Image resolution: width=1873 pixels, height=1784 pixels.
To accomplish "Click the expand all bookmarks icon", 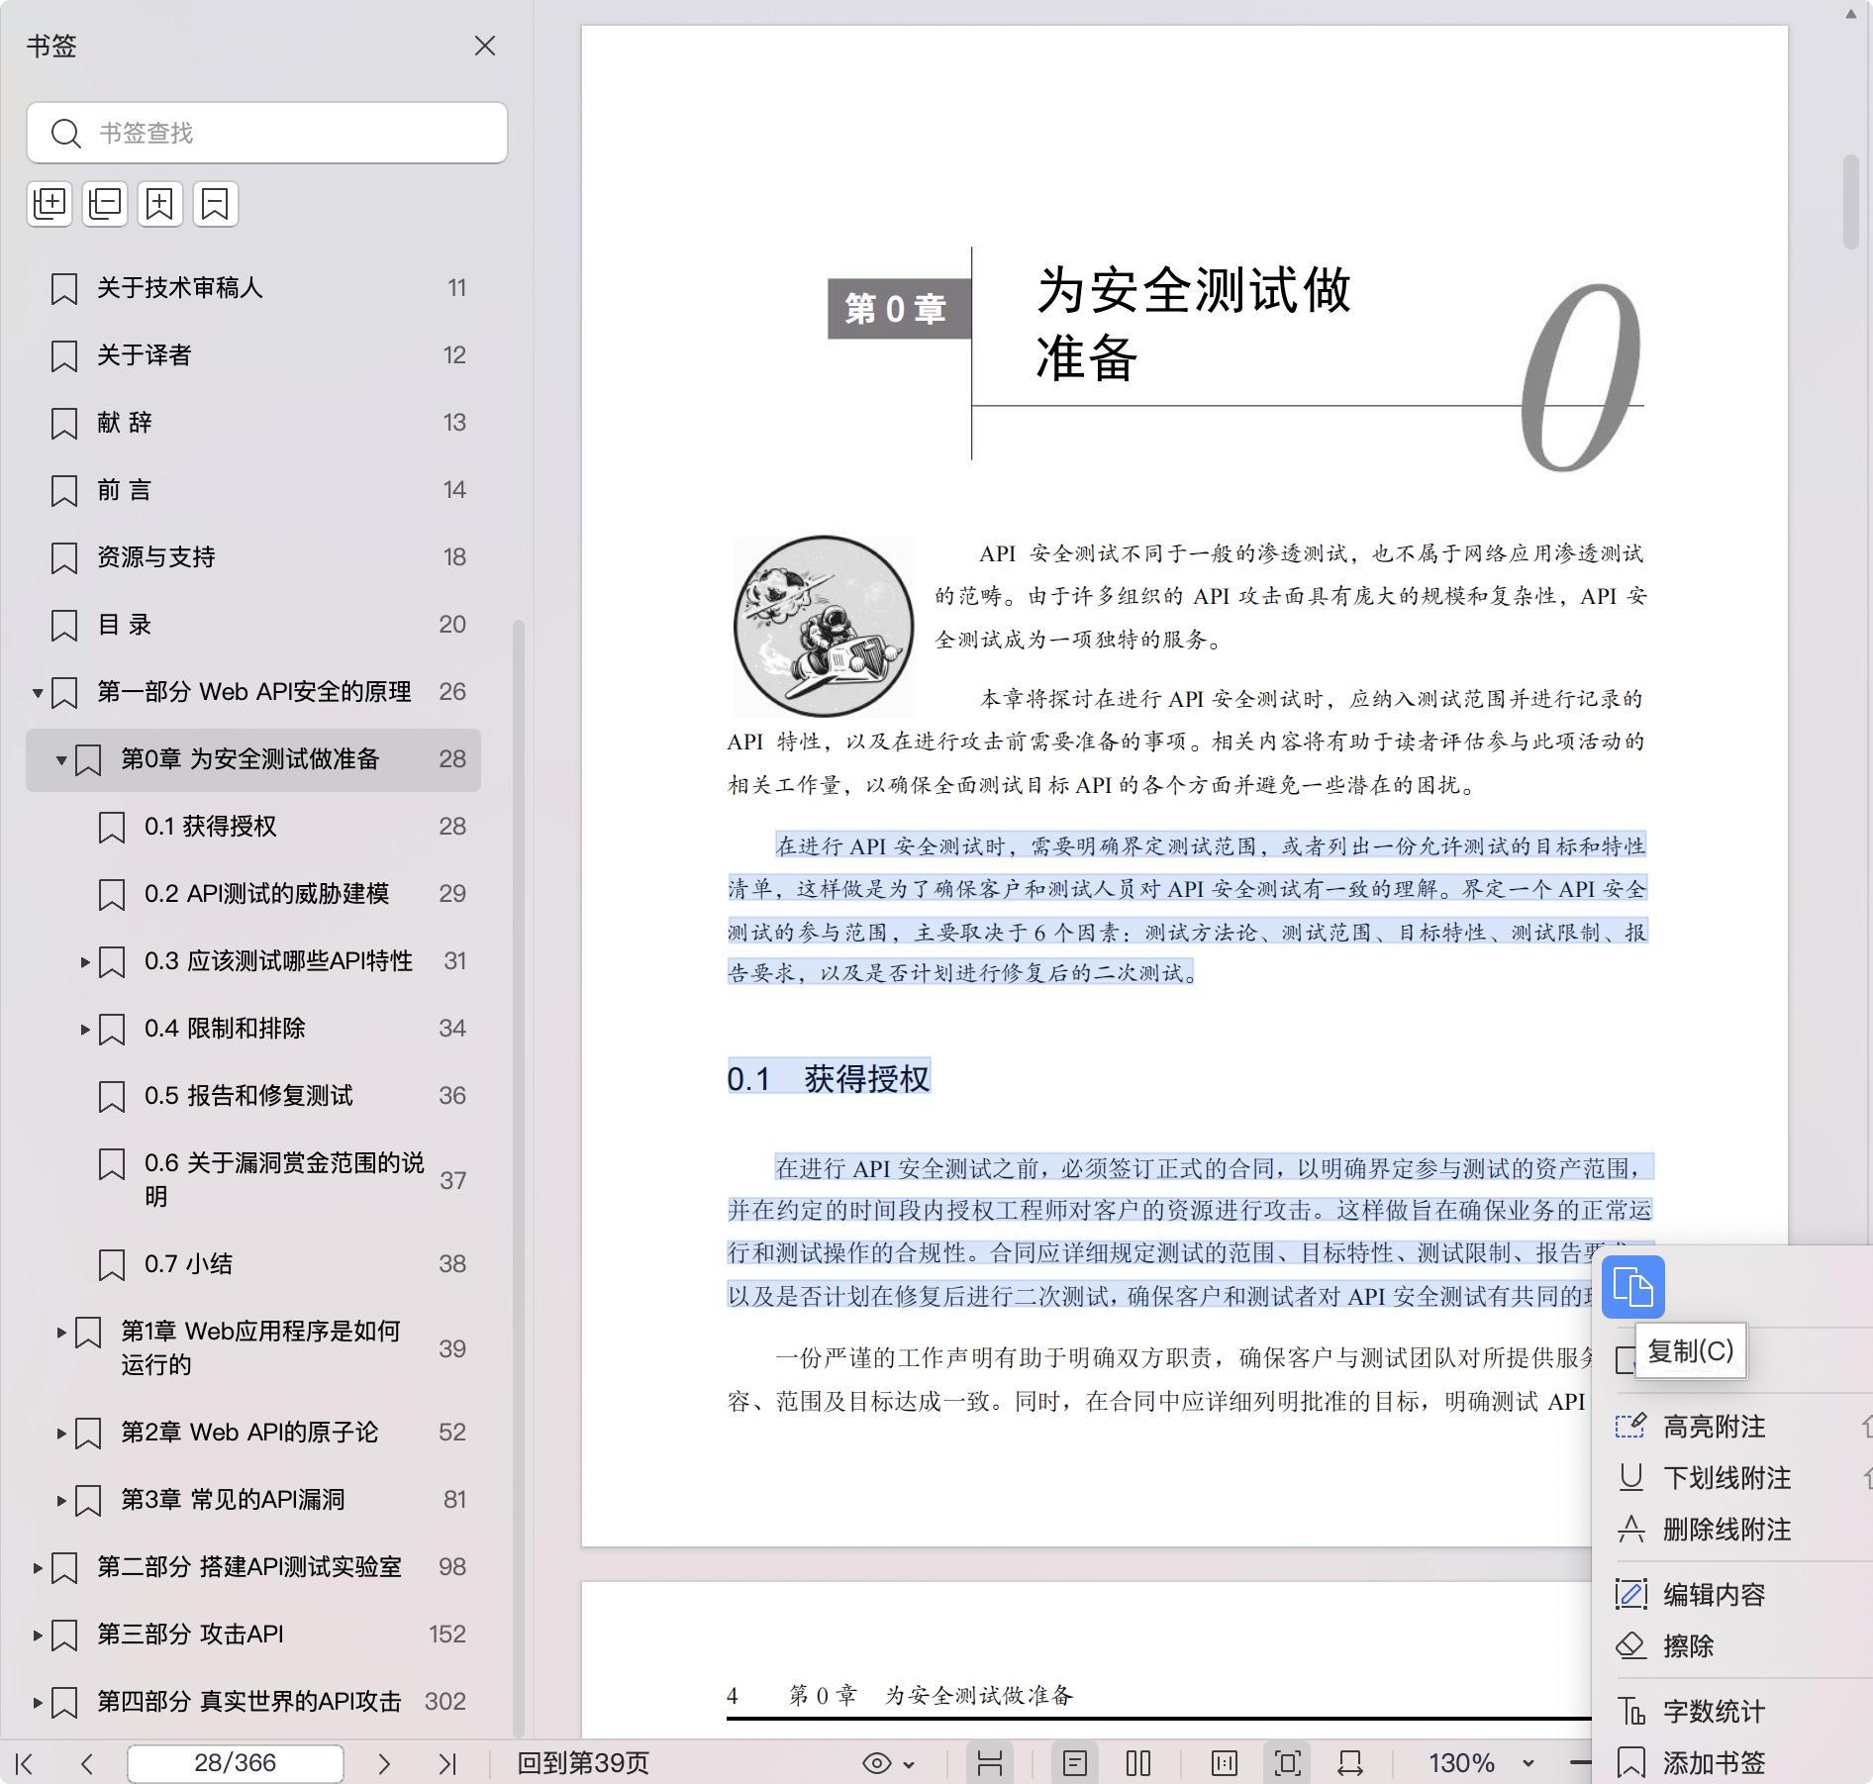I will coord(49,204).
